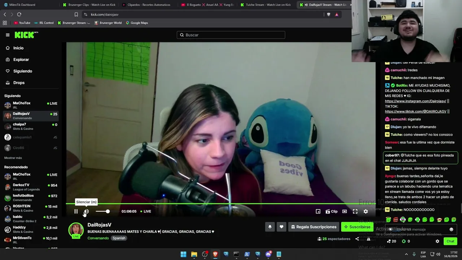462x260 pixels.
Task: Switch to Brunenger Clips browser tab
Action: [x=88, y=5]
